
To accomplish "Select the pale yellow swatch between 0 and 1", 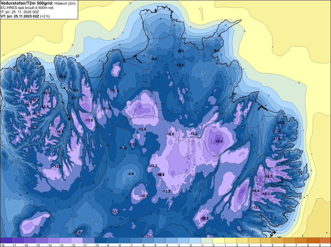I will click(x=219, y=240).
